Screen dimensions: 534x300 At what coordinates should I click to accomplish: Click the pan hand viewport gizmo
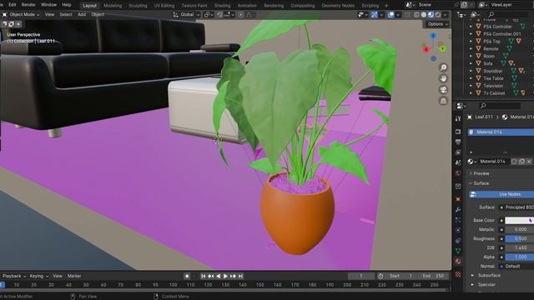(x=443, y=78)
